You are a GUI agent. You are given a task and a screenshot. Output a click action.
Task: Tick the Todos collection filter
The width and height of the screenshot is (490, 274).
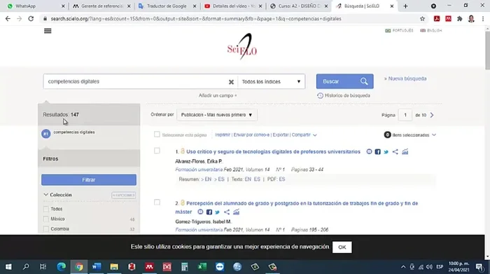(46, 209)
